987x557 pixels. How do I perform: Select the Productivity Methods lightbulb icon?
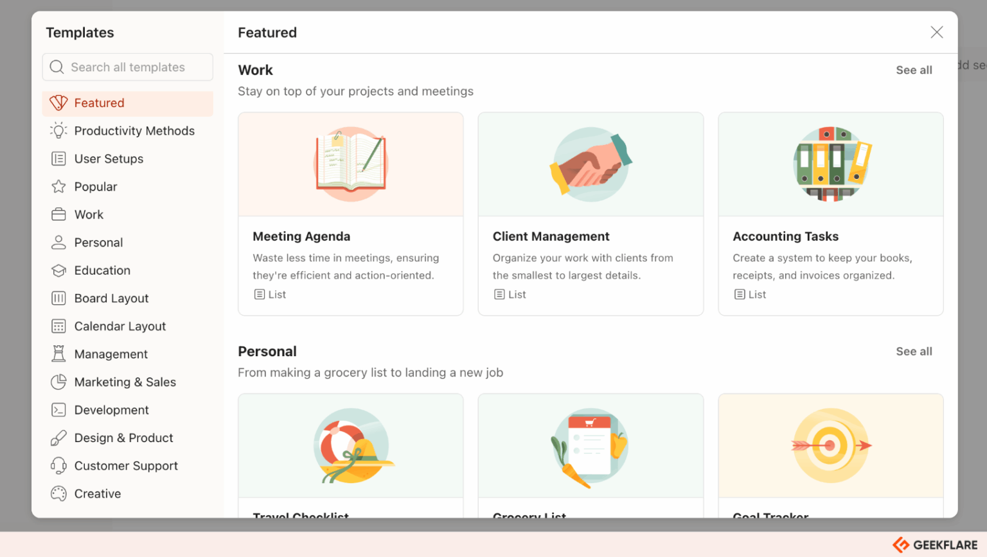(x=58, y=130)
